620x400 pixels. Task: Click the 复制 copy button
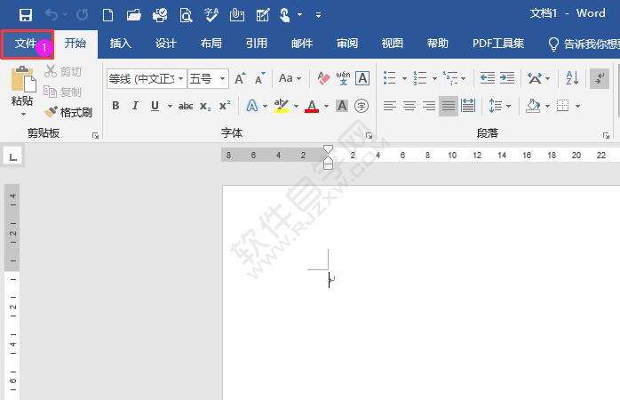(x=63, y=92)
